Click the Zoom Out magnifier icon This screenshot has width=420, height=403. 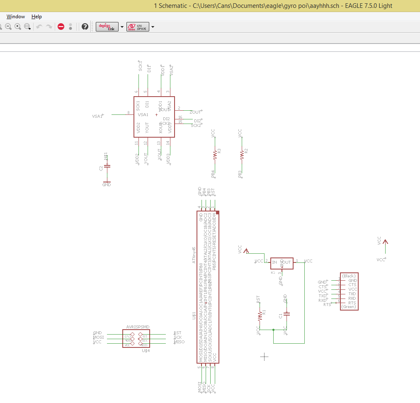8,27
